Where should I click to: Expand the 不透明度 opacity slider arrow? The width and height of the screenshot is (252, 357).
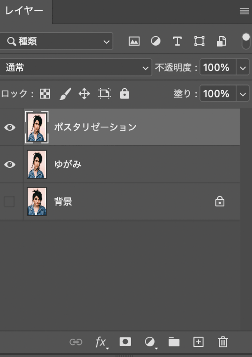click(243, 68)
